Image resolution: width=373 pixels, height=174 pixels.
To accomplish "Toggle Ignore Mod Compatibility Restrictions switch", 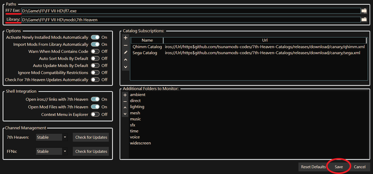I will (95, 73).
